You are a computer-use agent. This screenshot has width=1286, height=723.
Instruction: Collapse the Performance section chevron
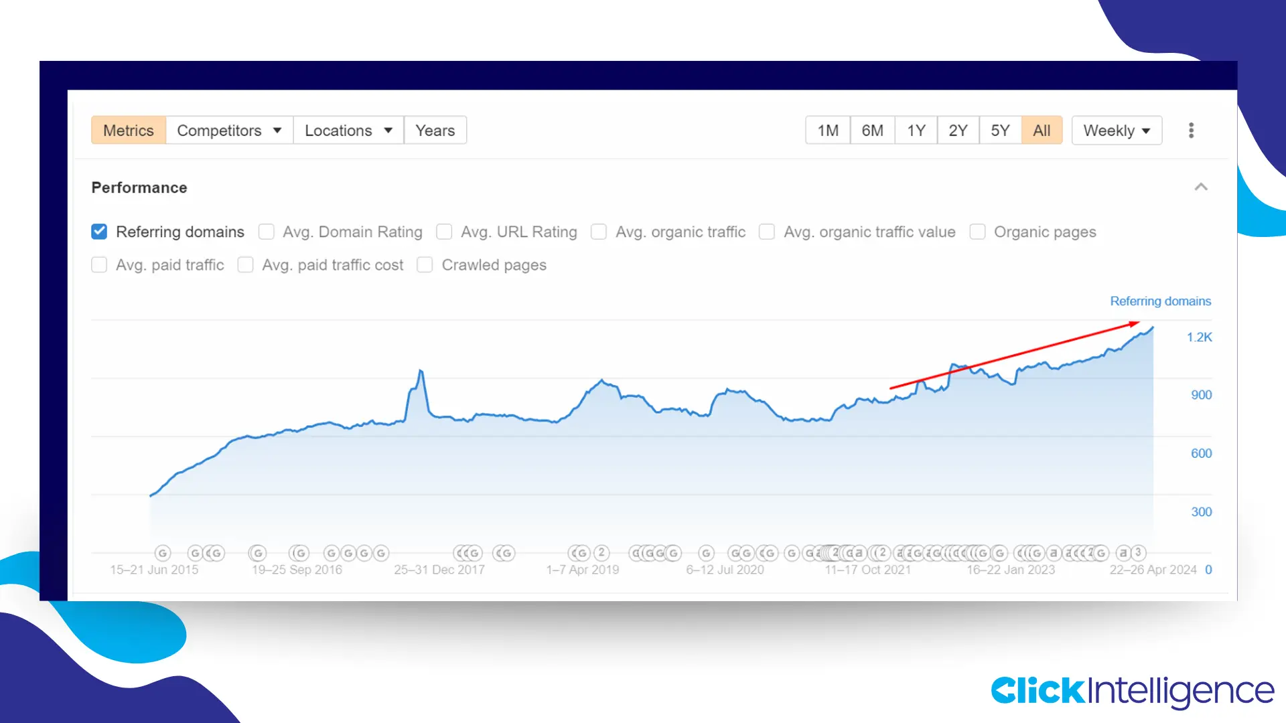1202,187
